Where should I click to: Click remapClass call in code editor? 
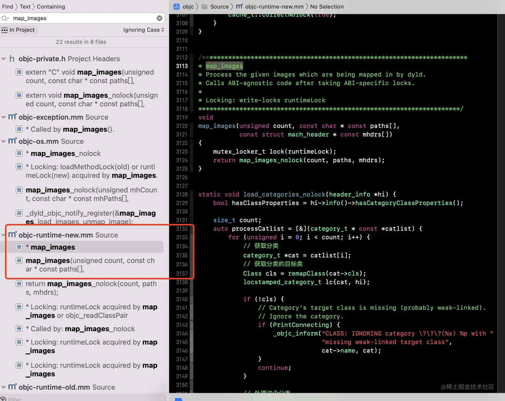click(x=307, y=273)
